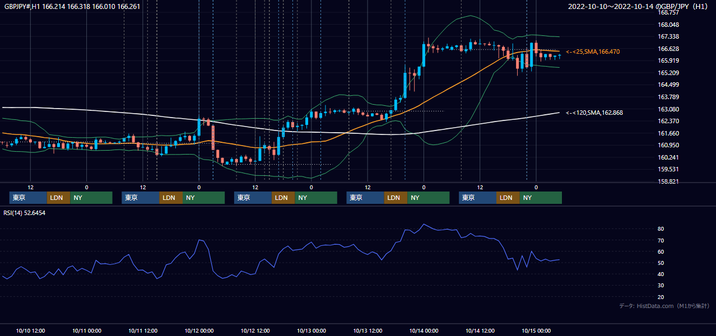Select the 10/14 00:00 time axis label

424,330
